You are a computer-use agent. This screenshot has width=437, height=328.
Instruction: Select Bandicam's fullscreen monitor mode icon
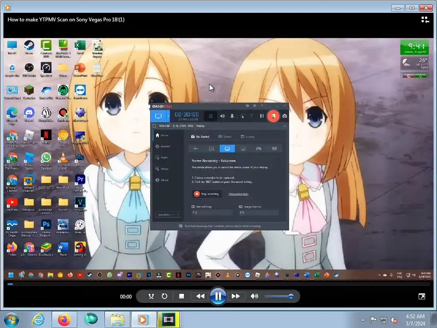pyautogui.click(x=227, y=149)
